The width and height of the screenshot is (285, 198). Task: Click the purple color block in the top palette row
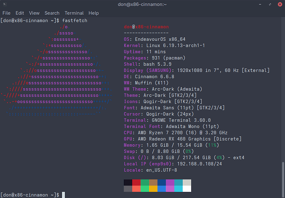(170, 183)
